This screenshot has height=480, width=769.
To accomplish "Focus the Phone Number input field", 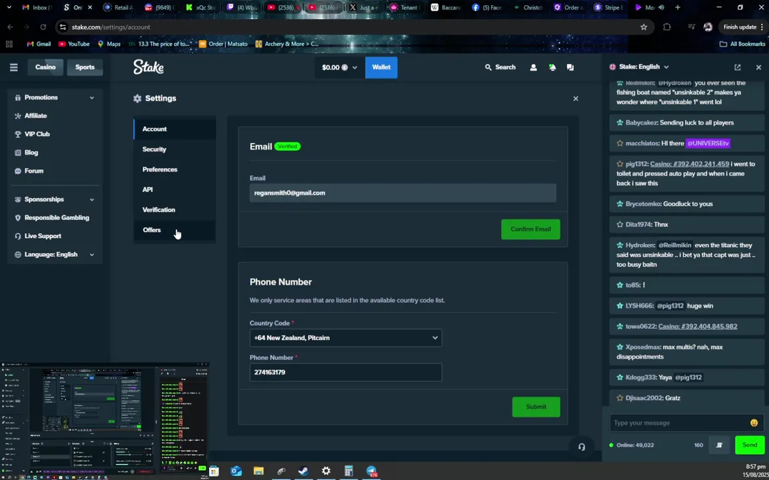I will (x=346, y=373).
